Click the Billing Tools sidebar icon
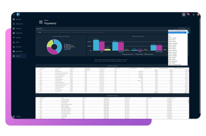The height and width of the screenshot is (136, 206). (x=14, y=24)
